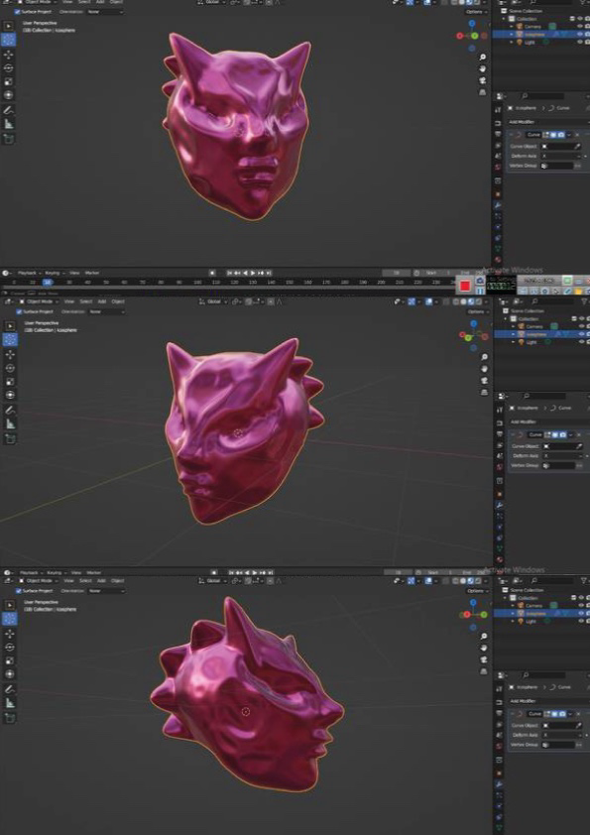Activate the 3D Cursor tool in bottom window
Screen dimensions: 590x835
(x=10, y=618)
